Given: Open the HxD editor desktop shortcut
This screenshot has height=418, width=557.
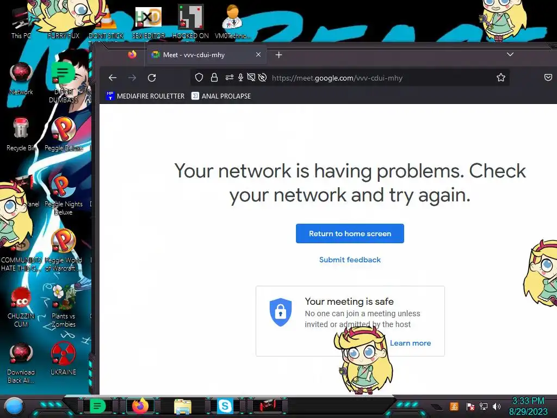Looking at the screenshot, I should [x=148, y=22].
